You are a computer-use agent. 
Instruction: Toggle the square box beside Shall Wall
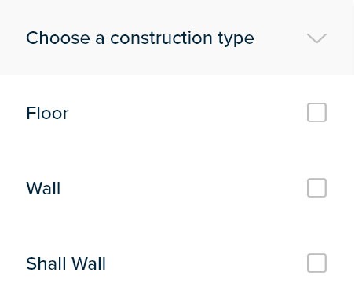[x=317, y=263]
